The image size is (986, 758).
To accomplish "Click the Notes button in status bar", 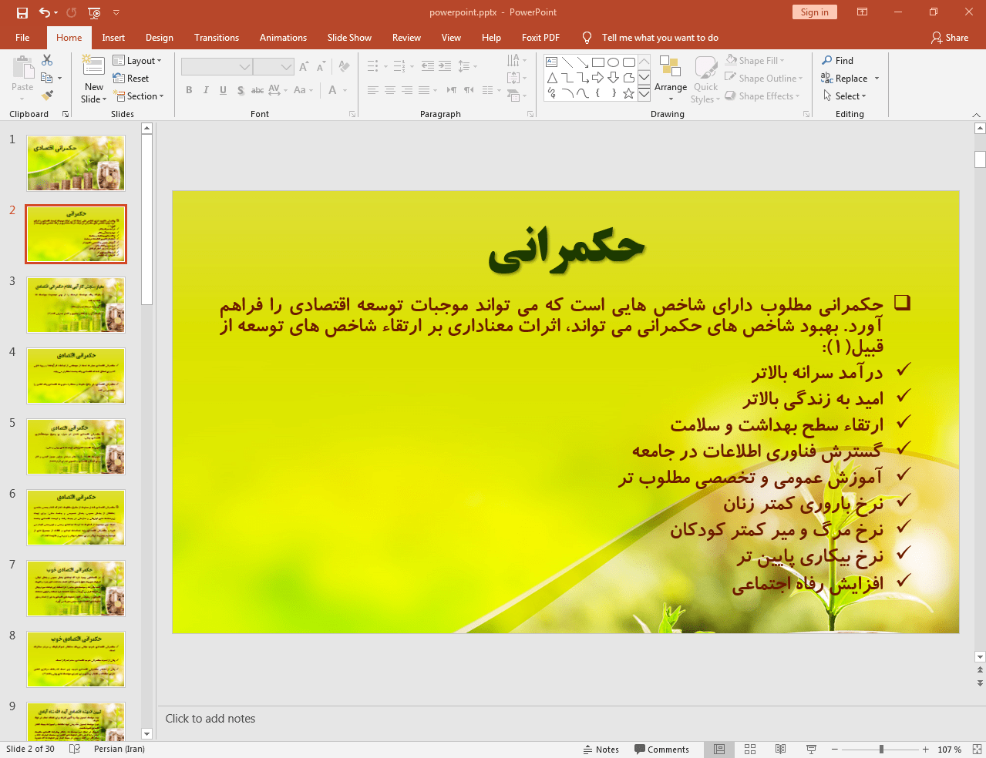I will click(601, 750).
